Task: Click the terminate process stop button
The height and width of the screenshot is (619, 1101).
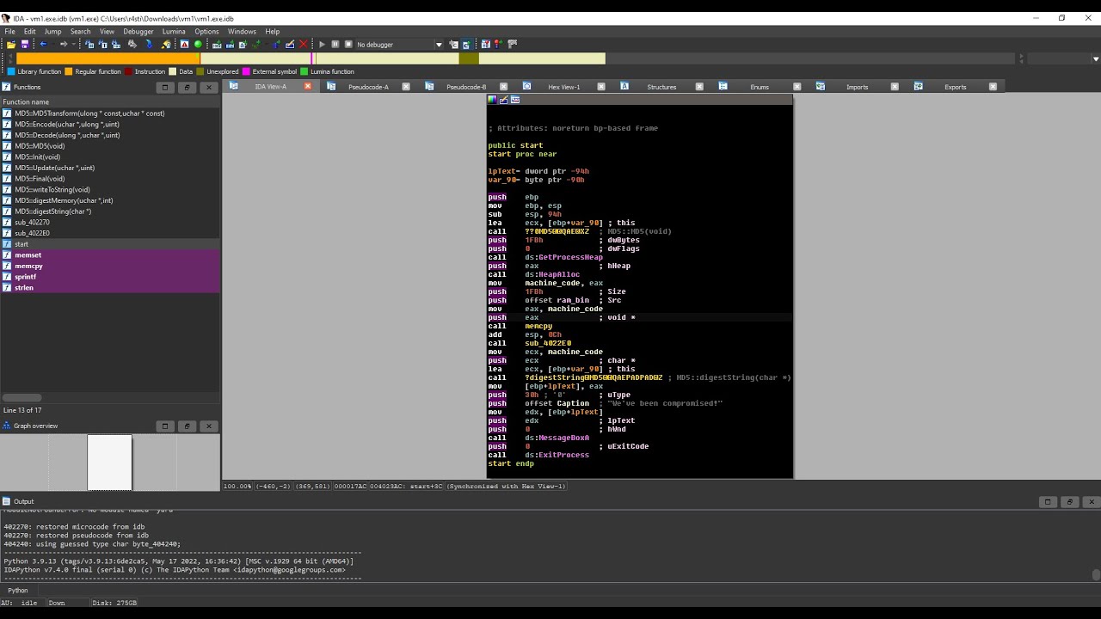Action: (x=348, y=44)
